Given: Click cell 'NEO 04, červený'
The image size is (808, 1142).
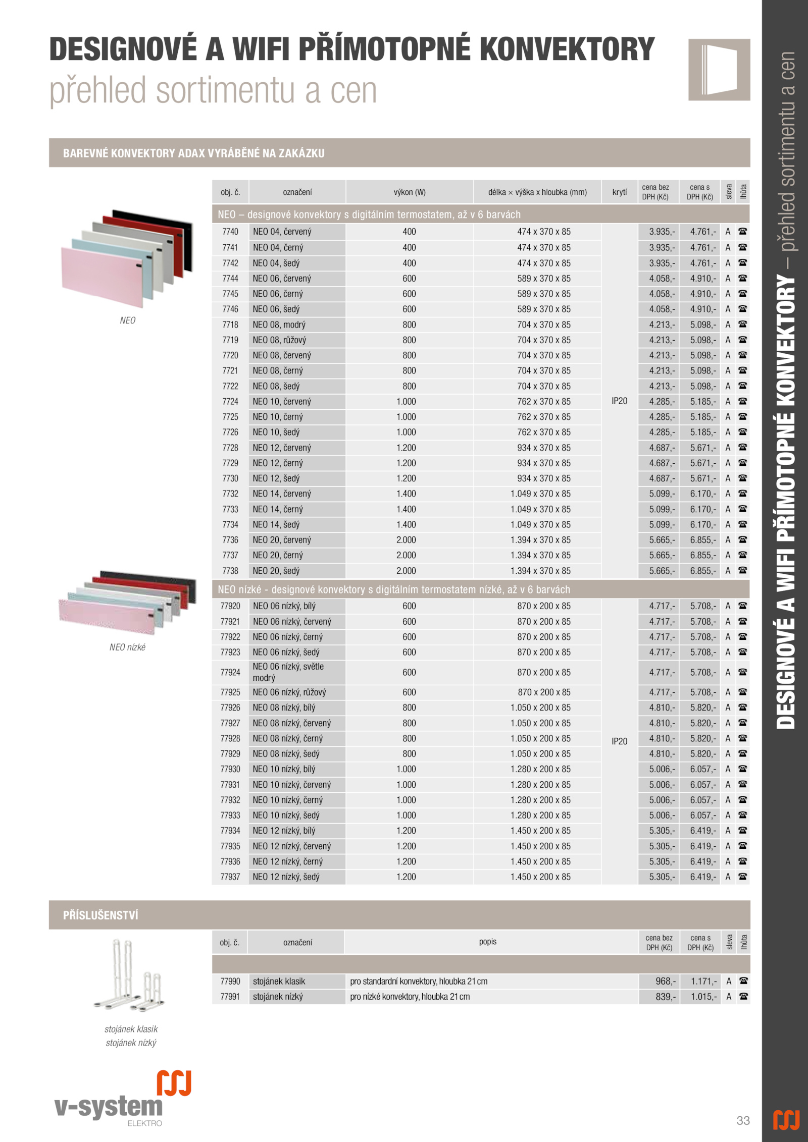Looking at the screenshot, I should coord(297,232).
